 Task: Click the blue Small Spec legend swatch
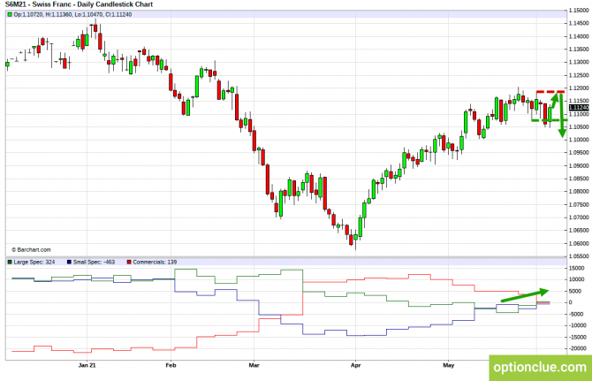point(69,262)
